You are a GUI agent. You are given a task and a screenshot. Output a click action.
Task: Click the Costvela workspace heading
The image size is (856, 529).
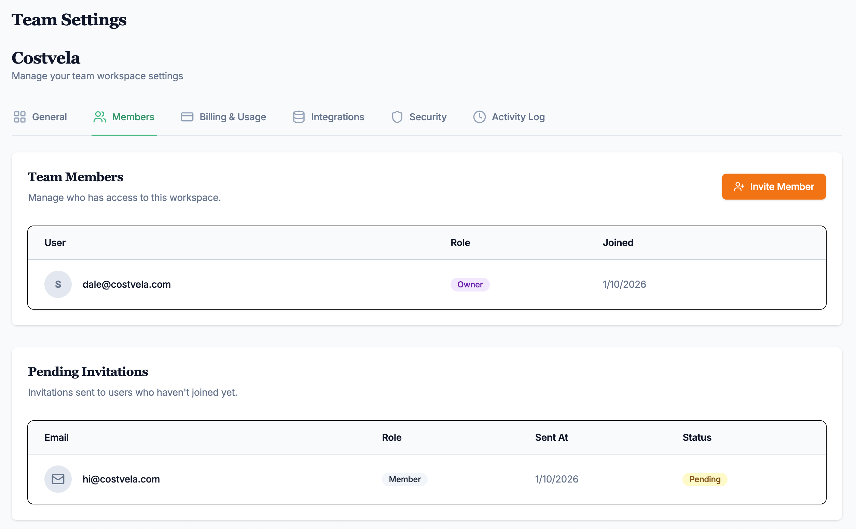tap(46, 58)
